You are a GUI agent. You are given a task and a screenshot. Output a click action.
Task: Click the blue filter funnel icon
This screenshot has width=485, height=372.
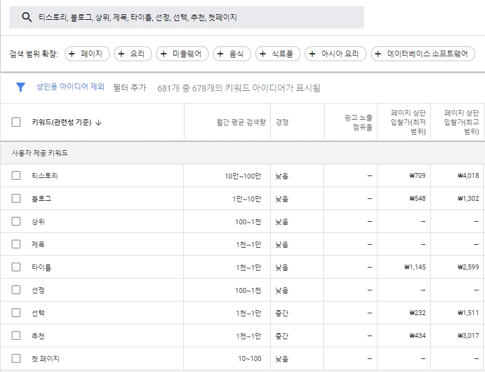[20, 87]
